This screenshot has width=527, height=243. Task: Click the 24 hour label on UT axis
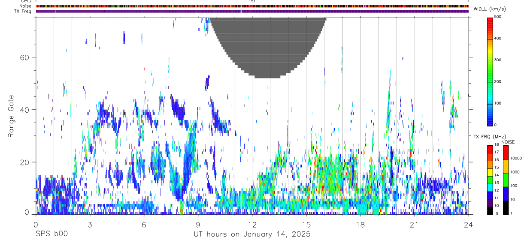pos(469,224)
